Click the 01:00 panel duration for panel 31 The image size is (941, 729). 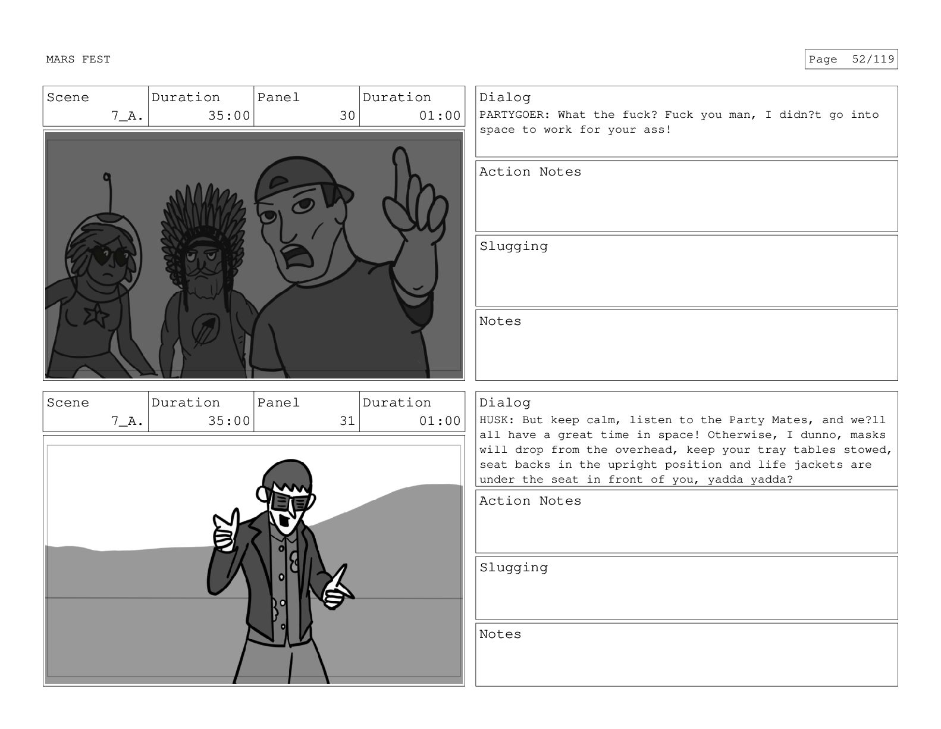tap(440, 421)
